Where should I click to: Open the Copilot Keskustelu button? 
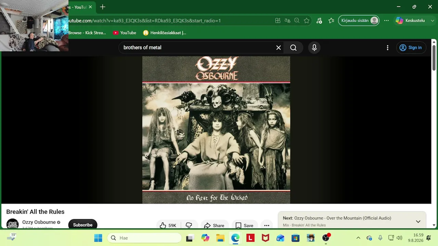(410, 20)
